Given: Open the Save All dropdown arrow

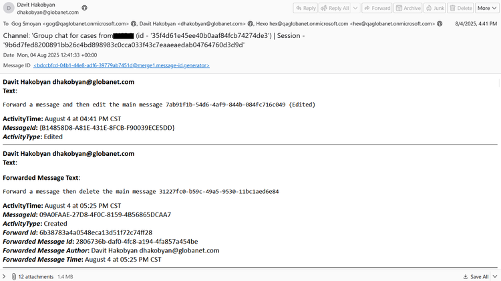Looking at the screenshot, I should coord(495,276).
